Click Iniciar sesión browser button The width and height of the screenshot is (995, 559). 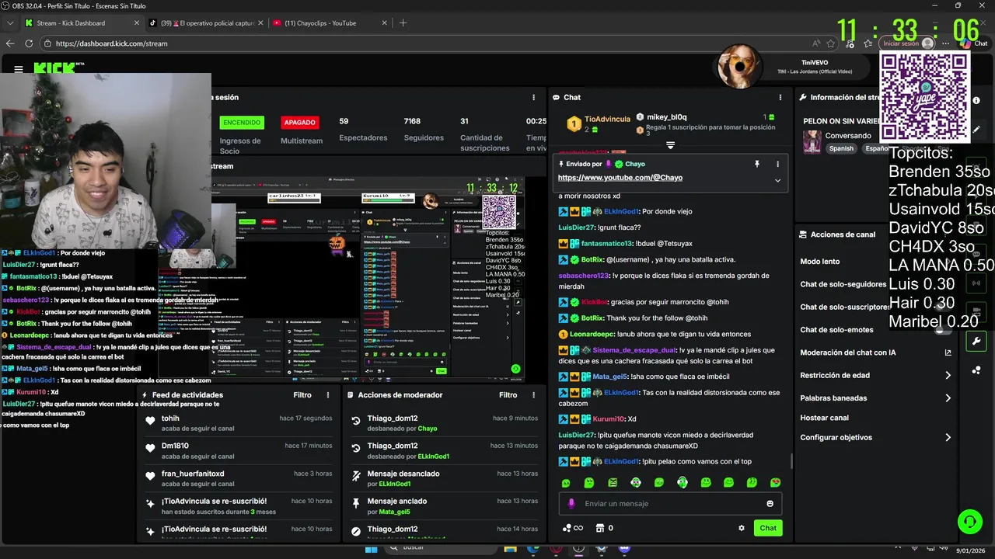coord(908,43)
